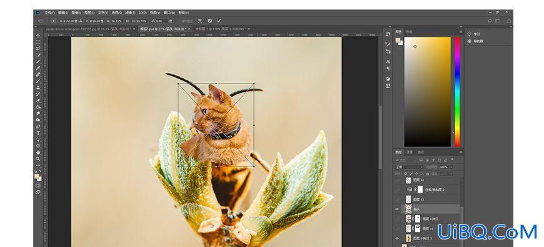Open the Layers panel flyout menu
544x247 pixels.
point(461,152)
